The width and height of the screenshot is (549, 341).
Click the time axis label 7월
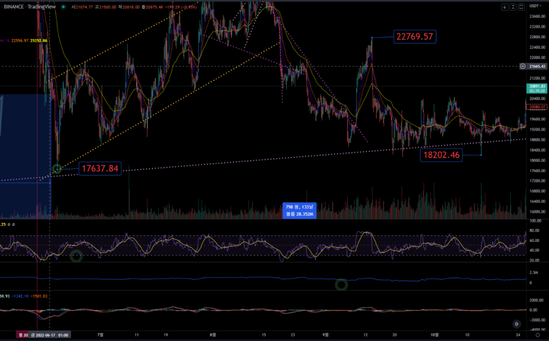pyautogui.click(x=100, y=335)
